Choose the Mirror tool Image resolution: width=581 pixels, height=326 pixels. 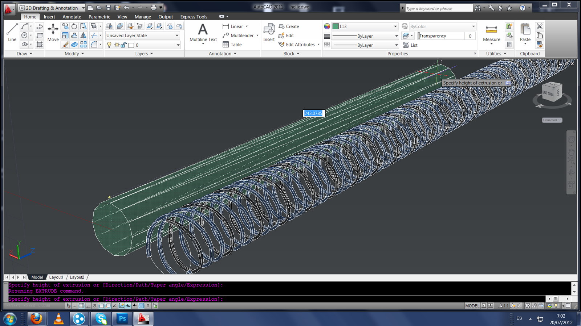tap(84, 35)
